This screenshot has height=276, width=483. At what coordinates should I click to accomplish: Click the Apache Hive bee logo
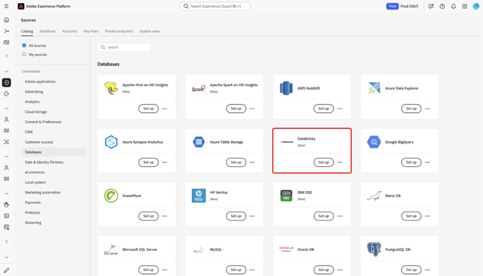111,88
